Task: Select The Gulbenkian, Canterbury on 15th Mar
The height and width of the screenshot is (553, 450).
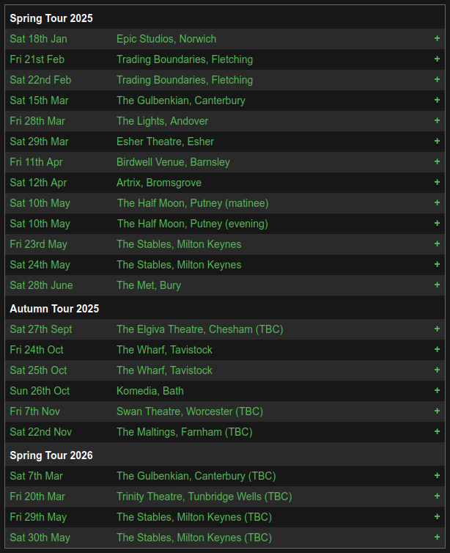Action: [181, 100]
